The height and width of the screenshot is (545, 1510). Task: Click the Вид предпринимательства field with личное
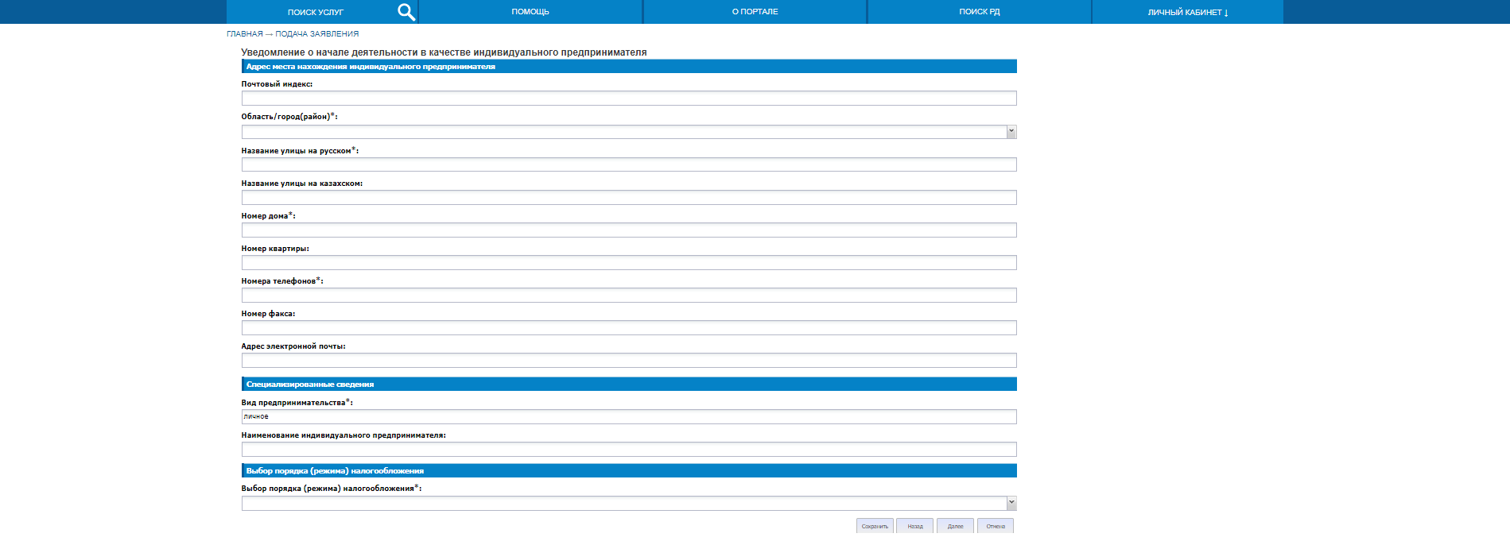click(x=629, y=417)
